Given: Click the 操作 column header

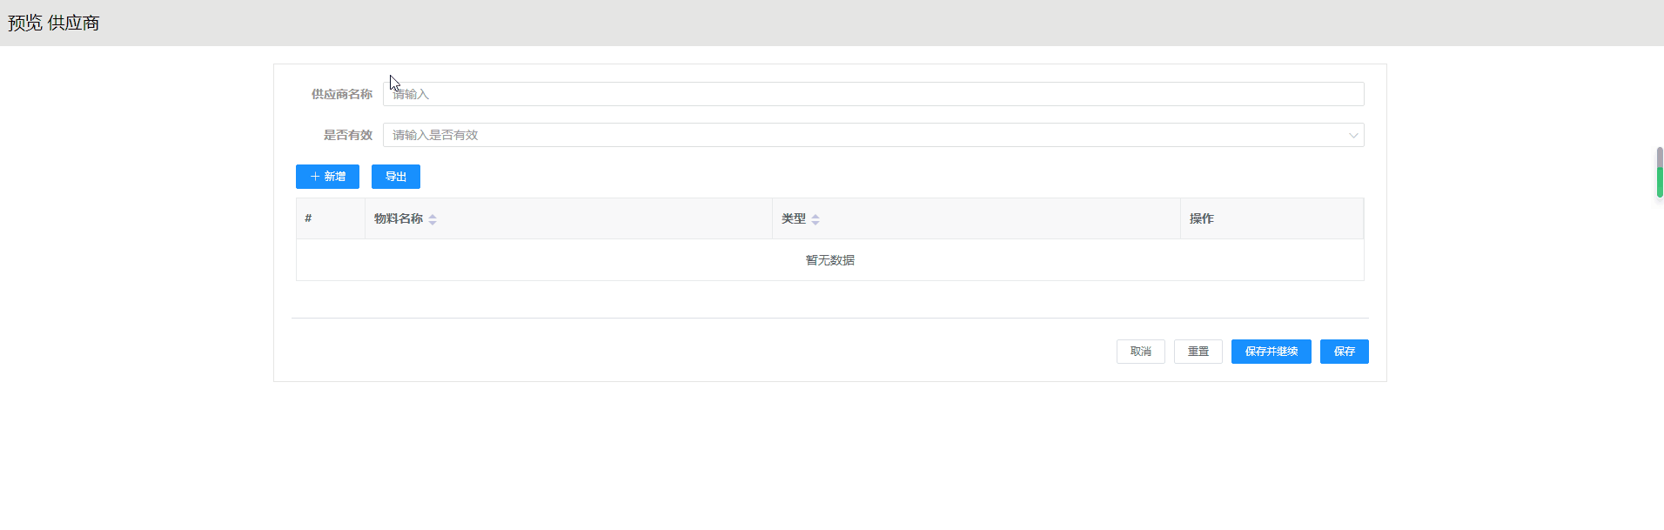Looking at the screenshot, I should tap(1201, 218).
